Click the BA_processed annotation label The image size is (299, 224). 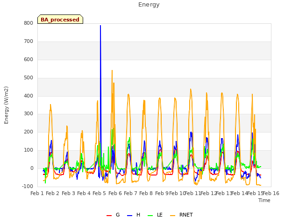(60, 19)
